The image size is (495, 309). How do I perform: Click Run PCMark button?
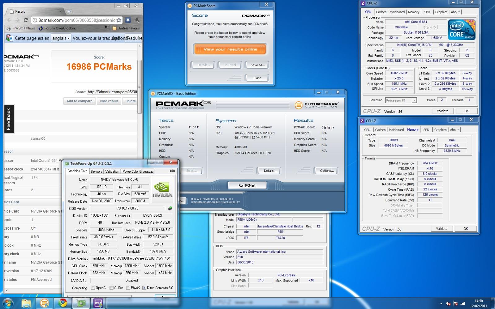pos(247,185)
